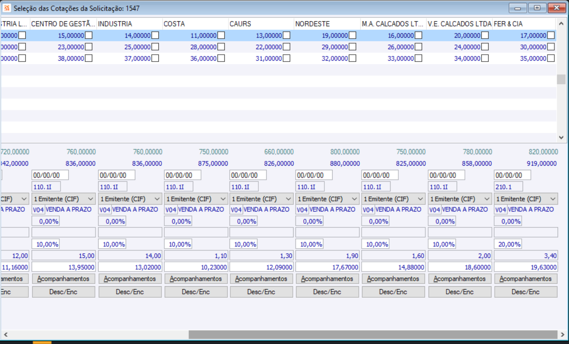Click the V.E. CALCADOS LTDA column header
The image size is (569, 344).
459,24
